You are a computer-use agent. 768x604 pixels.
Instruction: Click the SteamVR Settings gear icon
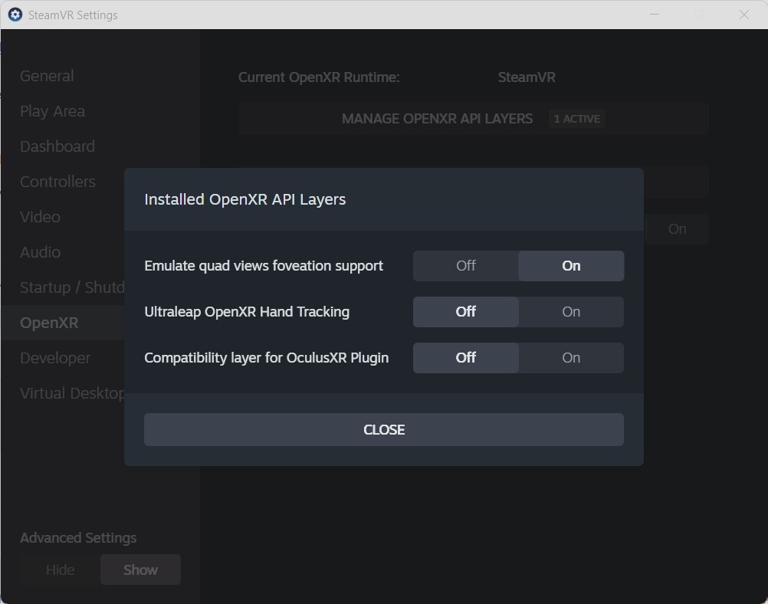point(15,15)
